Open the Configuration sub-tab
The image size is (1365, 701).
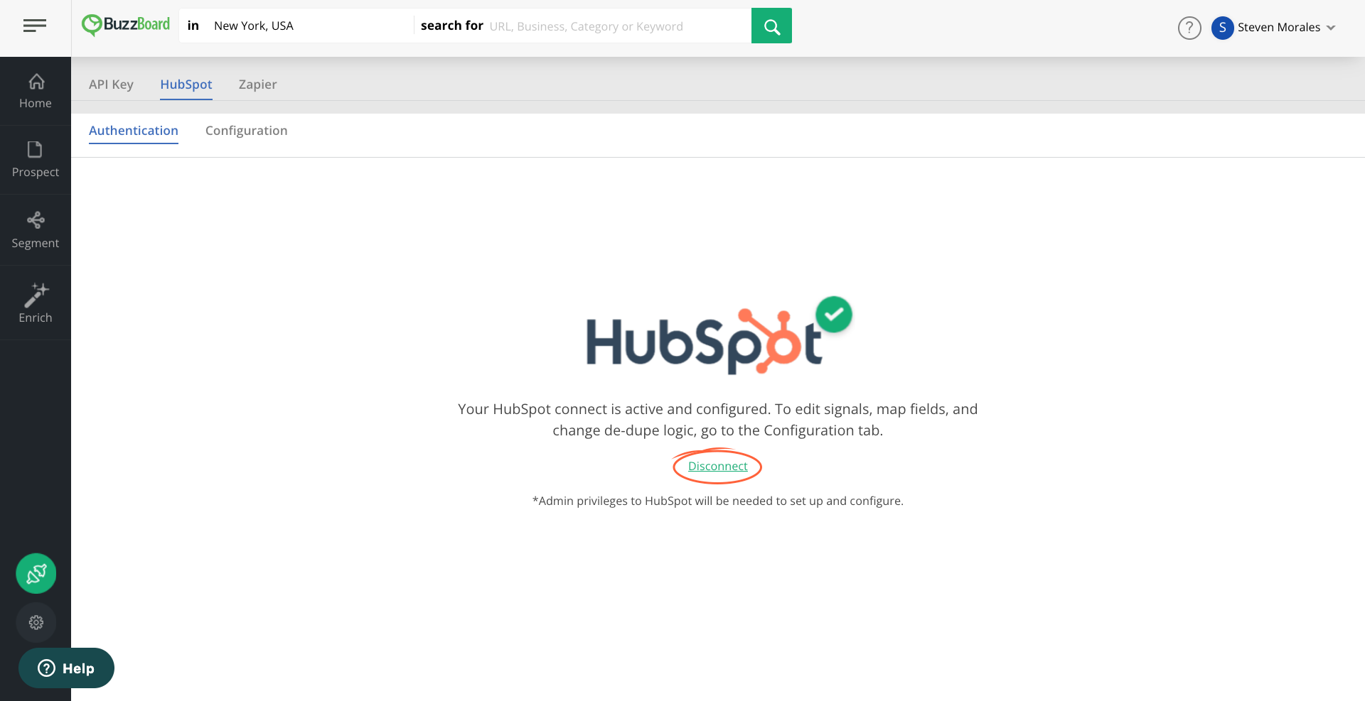pyautogui.click(x=247, y=131)
